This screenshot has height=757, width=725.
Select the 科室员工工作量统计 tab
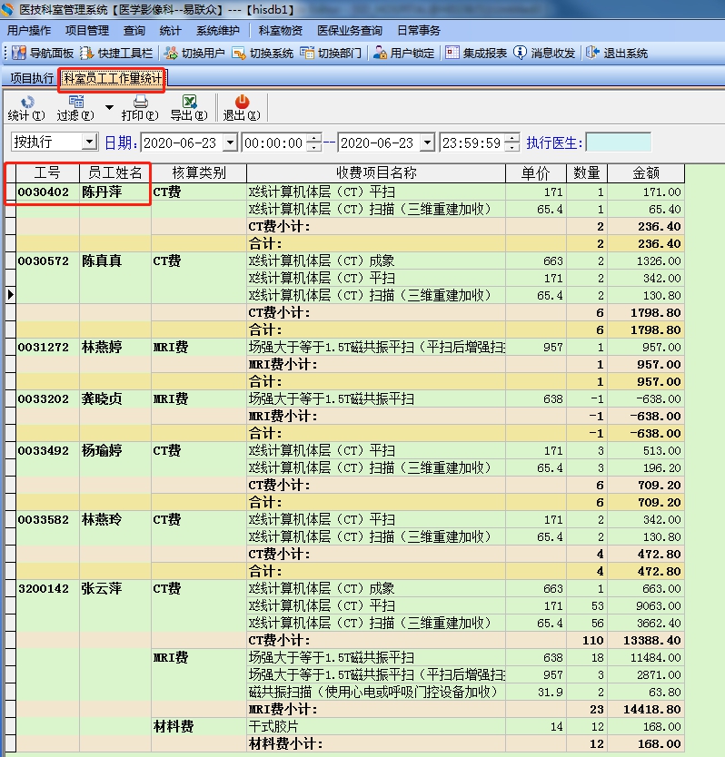[x=113, y=78]
